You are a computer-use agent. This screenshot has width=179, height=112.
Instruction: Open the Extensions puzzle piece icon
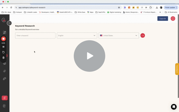150,7
